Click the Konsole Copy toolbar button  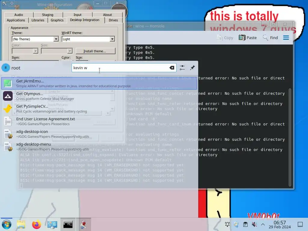coord(225,38)
